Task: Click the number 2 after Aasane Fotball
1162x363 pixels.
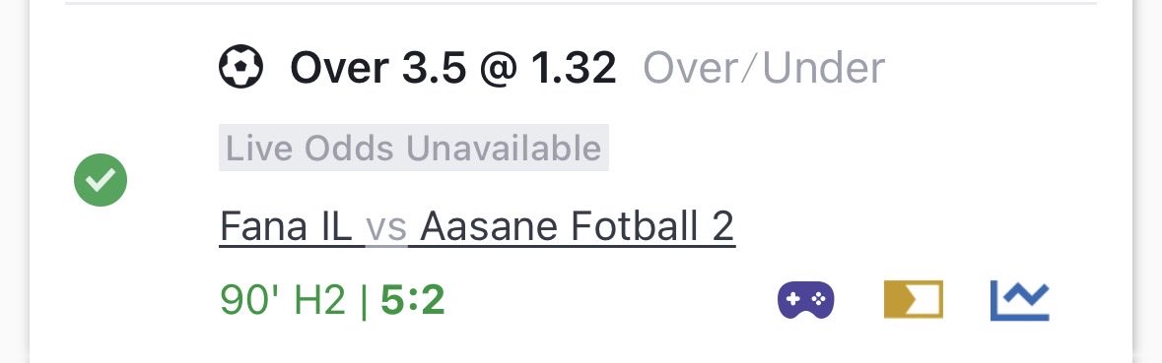Action: [723, 226]
